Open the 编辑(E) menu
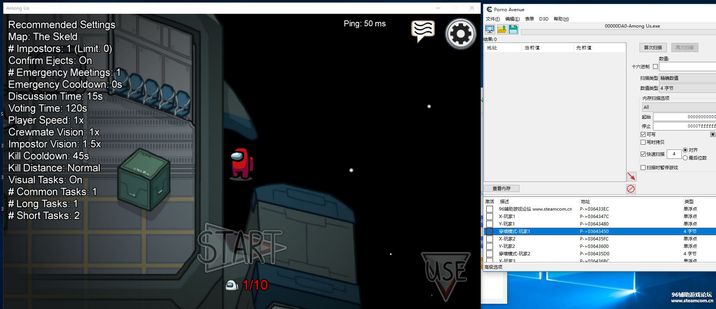 [x=512, y=19]
